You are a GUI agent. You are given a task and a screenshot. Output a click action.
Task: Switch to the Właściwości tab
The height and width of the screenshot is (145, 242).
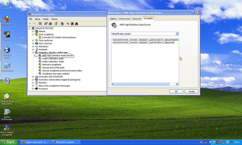(x=124, y=18)
